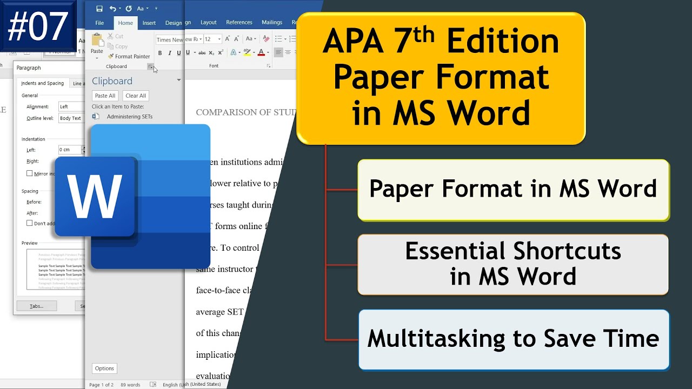This screenshot has height=389, width=692.
Task: Decrease font size with smaller A
Action: pos(236,39)
